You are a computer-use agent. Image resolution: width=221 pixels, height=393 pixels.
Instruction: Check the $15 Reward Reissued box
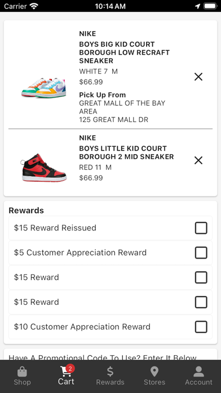click(x=201, y=228)
